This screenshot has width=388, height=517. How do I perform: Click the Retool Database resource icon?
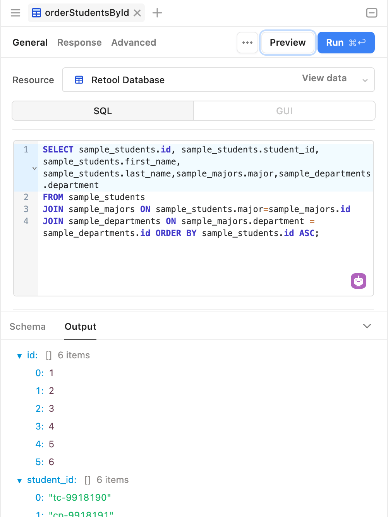pyautogui.click(x=79, y=80)
